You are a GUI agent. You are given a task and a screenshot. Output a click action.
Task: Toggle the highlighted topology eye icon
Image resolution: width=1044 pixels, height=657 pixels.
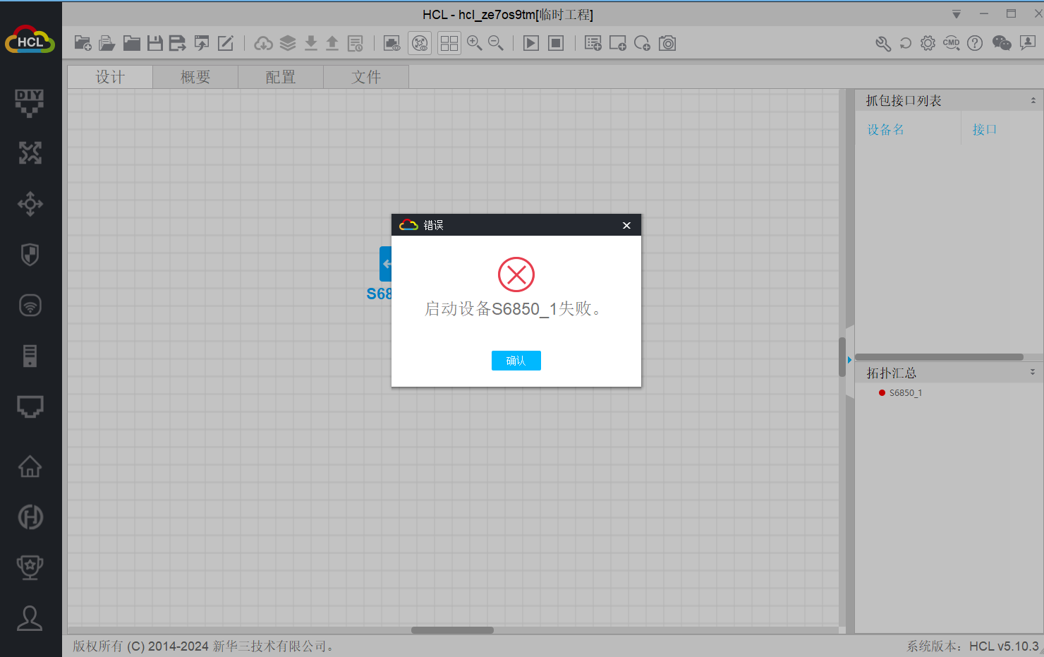[x=420, y=43]
